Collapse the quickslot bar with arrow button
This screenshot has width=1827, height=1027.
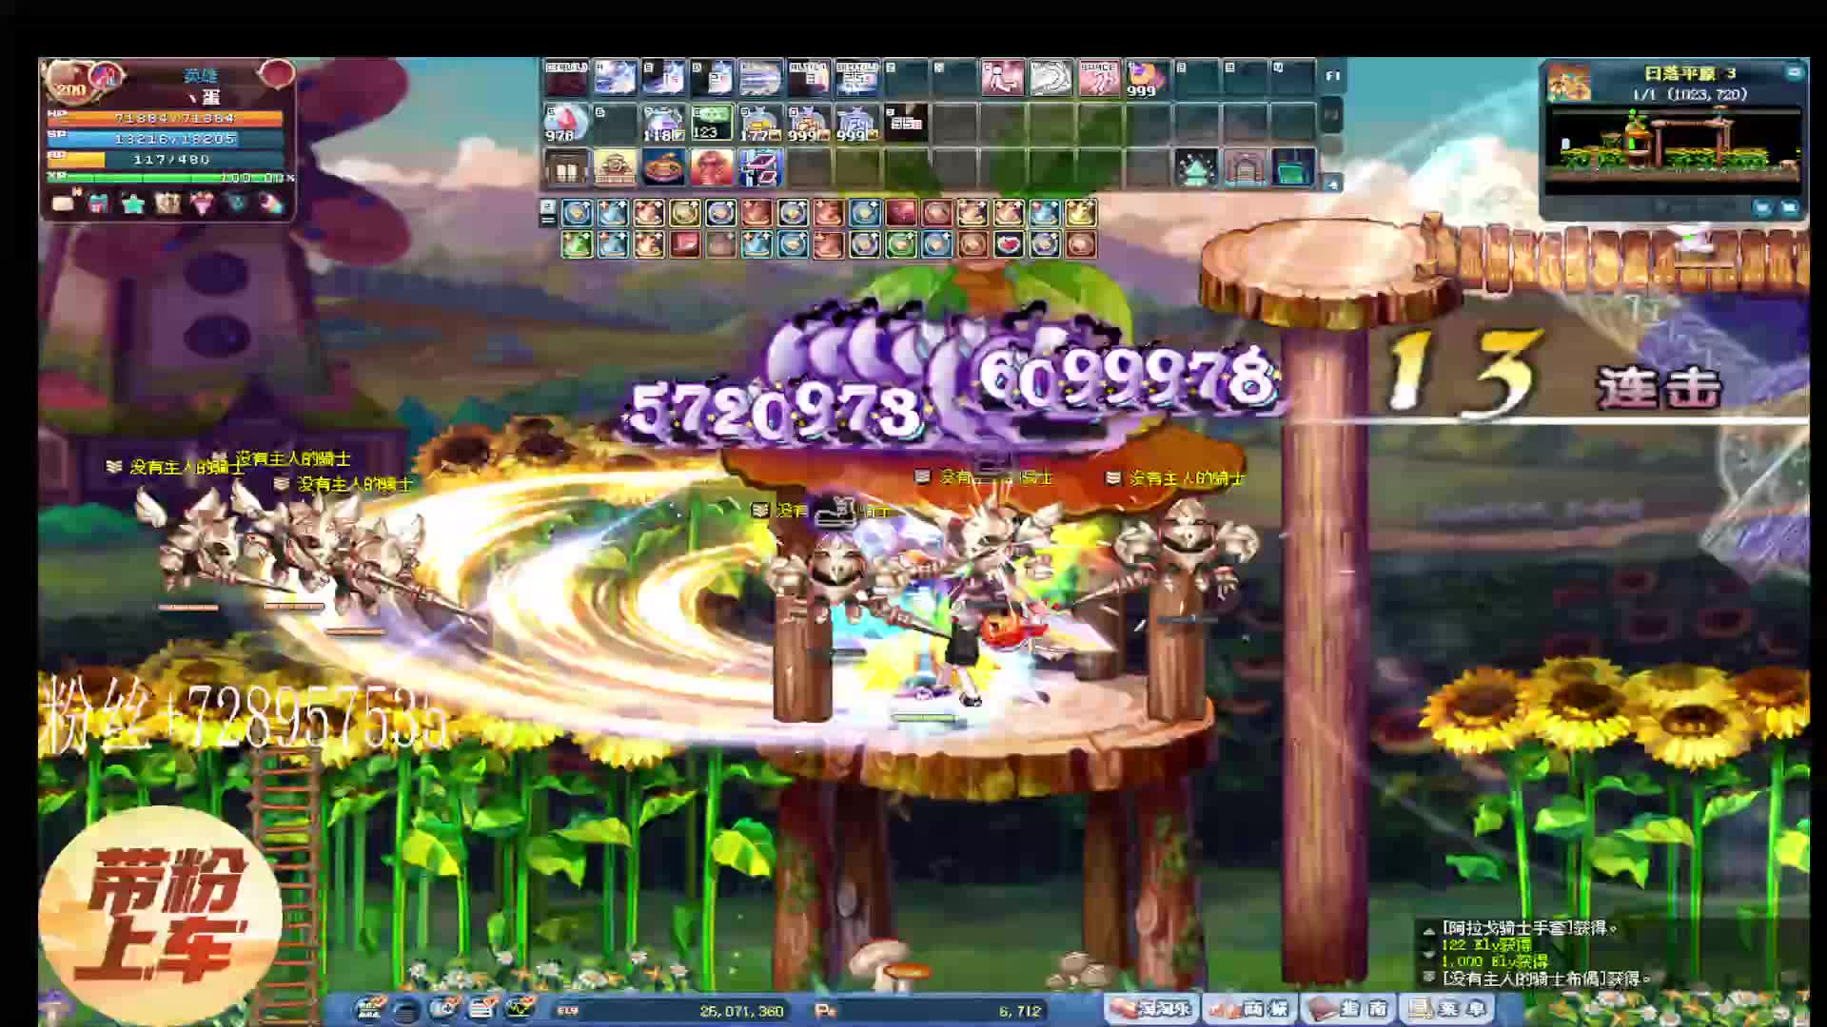pos(1333,184)
